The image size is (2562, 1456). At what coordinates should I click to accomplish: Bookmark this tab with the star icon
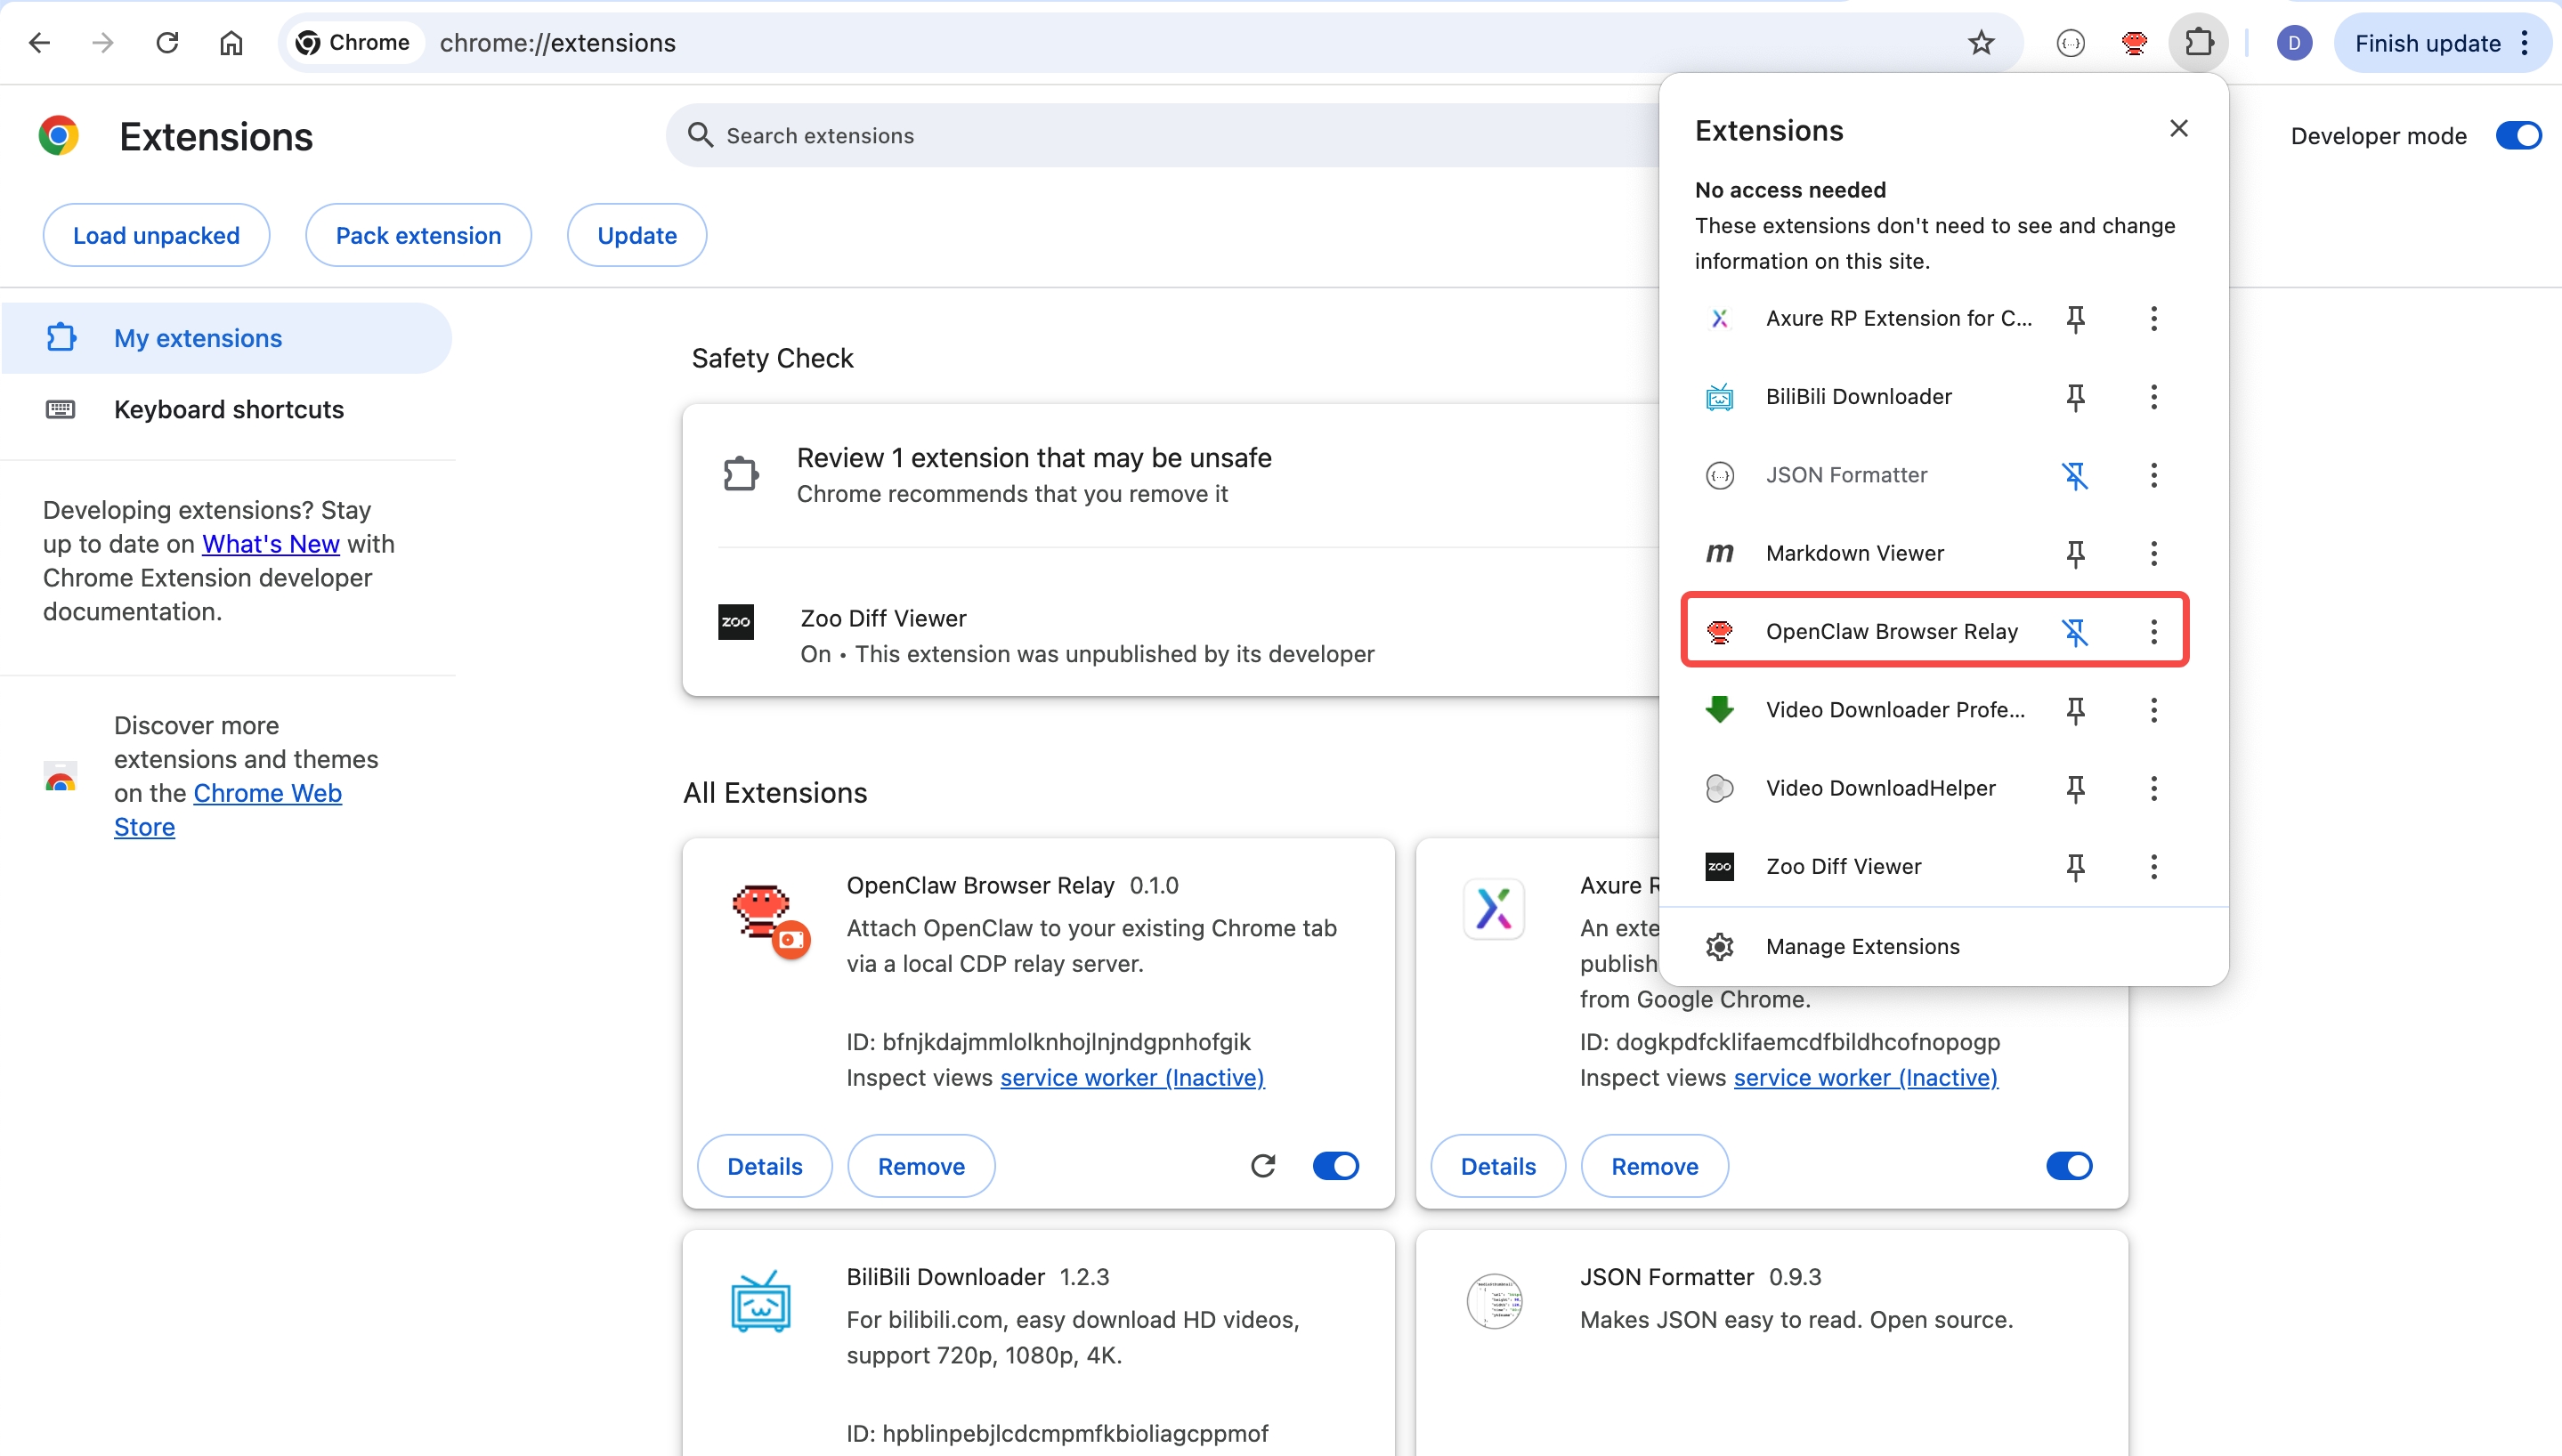(x=1981, y=43)
